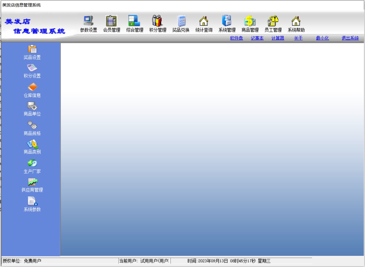Click the 退出系统 link

[350, 38]
